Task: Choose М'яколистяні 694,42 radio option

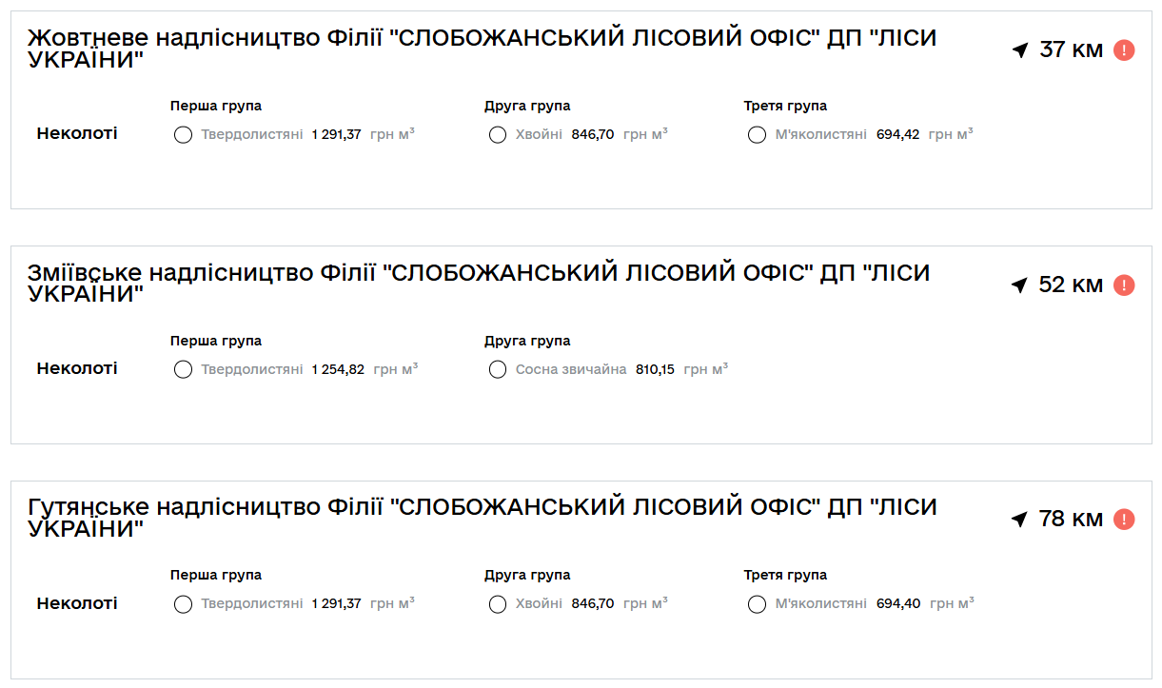Action: (x=758, y=135)
